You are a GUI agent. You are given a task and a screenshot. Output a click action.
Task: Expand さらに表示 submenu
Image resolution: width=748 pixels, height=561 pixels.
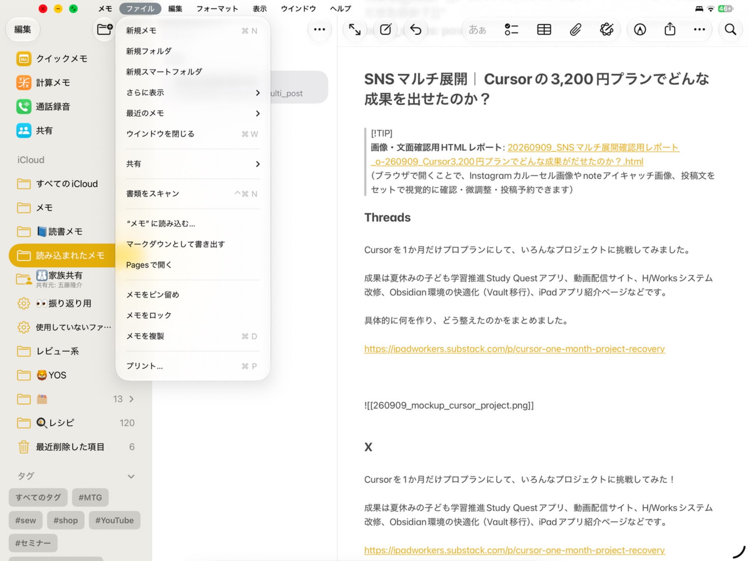click(193, 93)
